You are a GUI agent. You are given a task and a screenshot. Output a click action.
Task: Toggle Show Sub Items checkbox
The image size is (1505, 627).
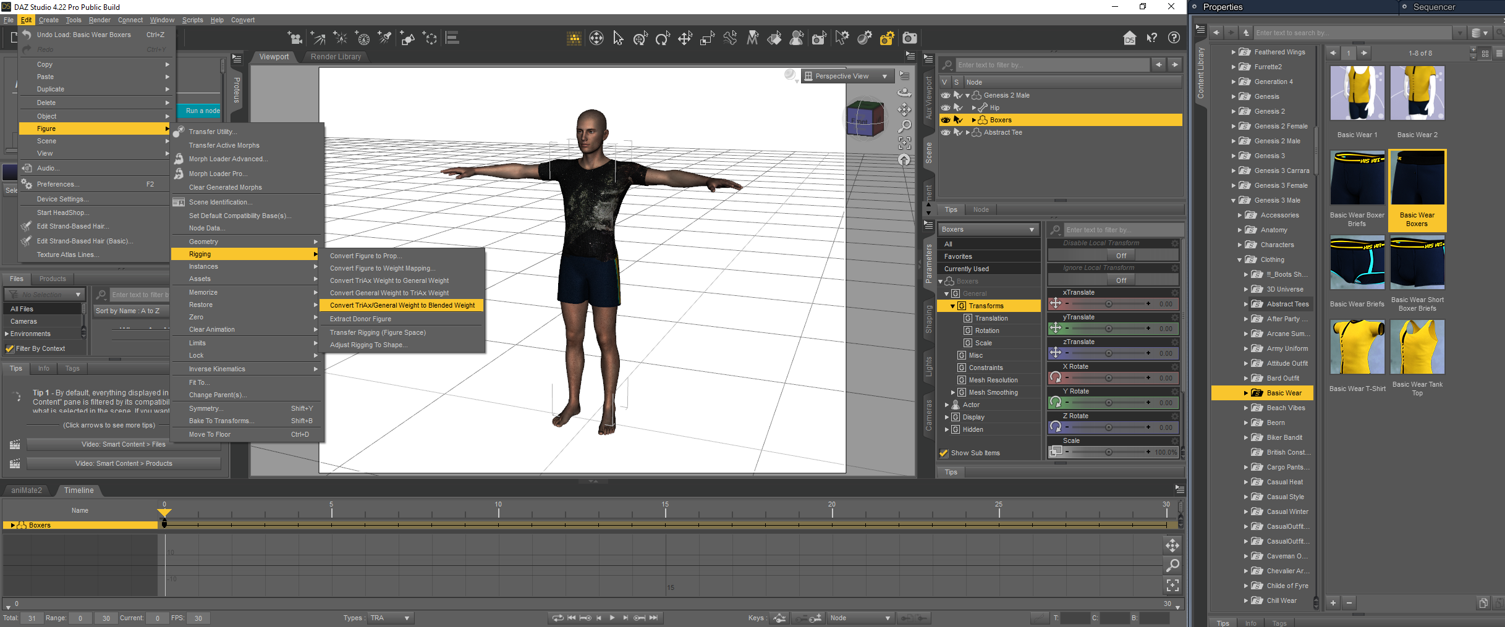944,453
